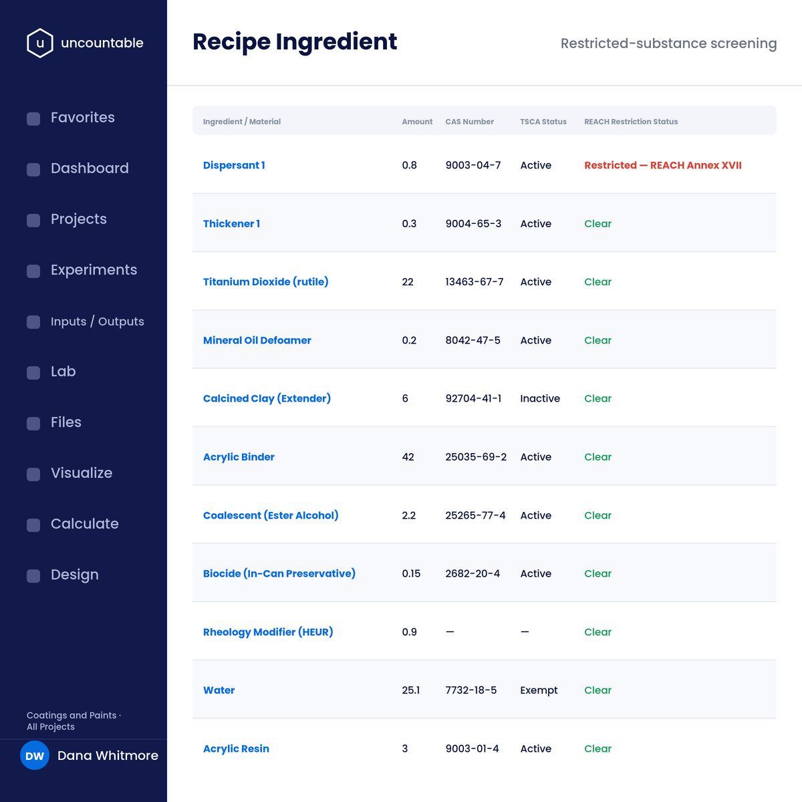This screenshot has width=802, height=802.
Task: Click the Clear status for Thickener 1
Action: 598,223
